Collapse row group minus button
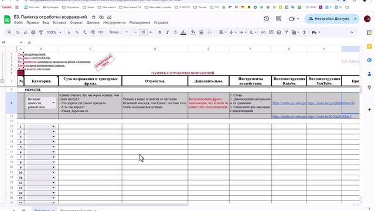The height and width of the screenshot is (211, 375). coord(2,81)
